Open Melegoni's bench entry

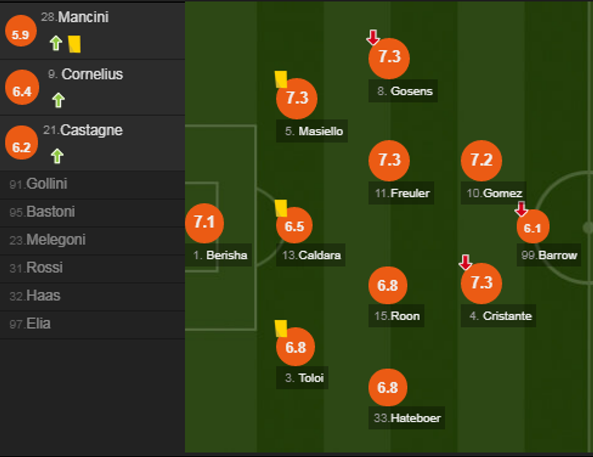click(x=56, y=240)
